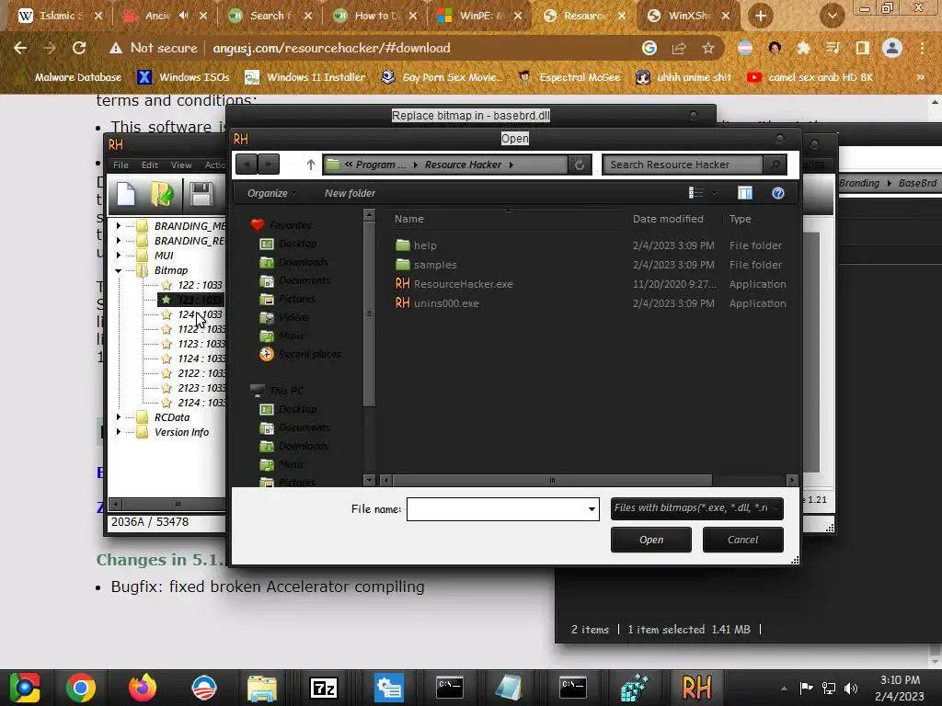The image size is (942, 706).
Task: Click horizontal scrollbar in file list
Action: 552,480
